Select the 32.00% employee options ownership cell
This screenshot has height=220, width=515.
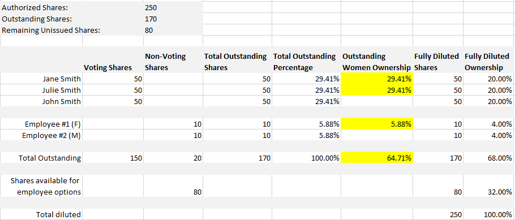click(x=488, y=192)
